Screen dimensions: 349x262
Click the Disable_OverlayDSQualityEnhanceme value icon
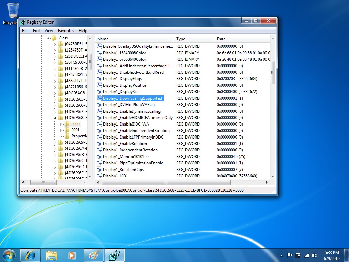(100, 46)
